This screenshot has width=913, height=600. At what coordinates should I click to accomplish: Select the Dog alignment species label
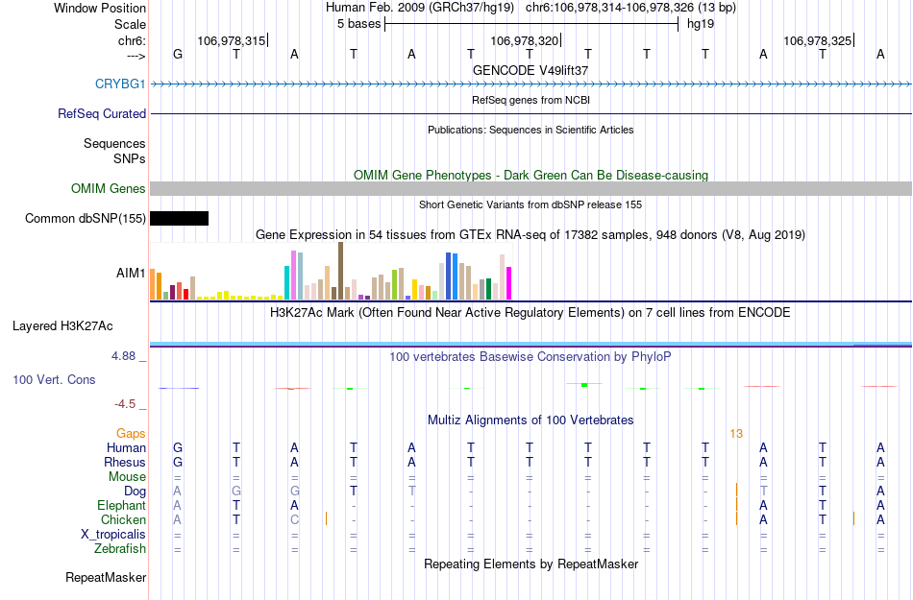(135, 492)
